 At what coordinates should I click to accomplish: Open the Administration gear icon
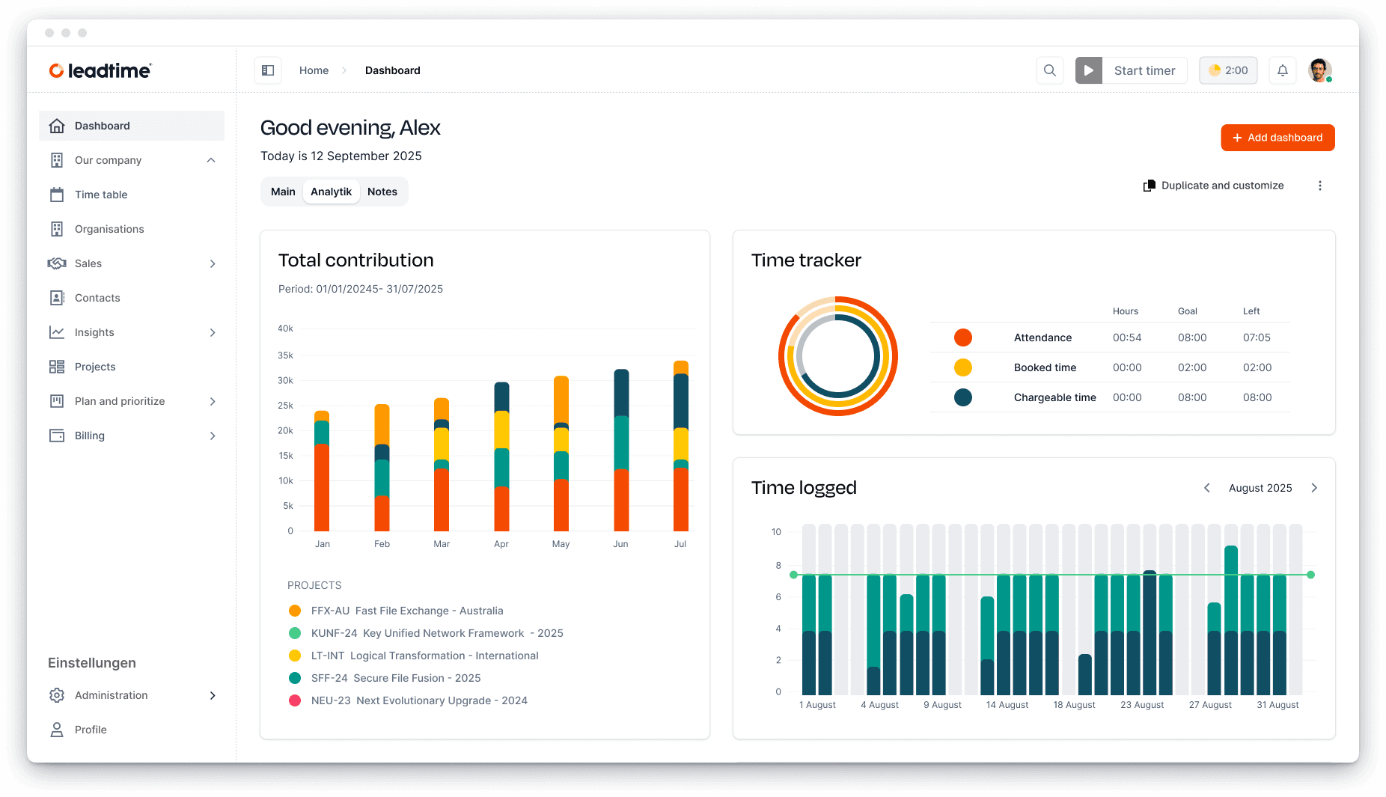point(57,694)
